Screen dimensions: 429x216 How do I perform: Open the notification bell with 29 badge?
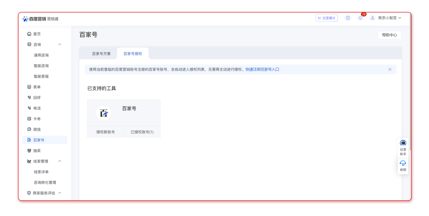360,18
